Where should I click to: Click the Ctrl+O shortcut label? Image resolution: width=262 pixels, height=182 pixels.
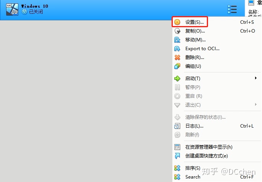[247, 31]
